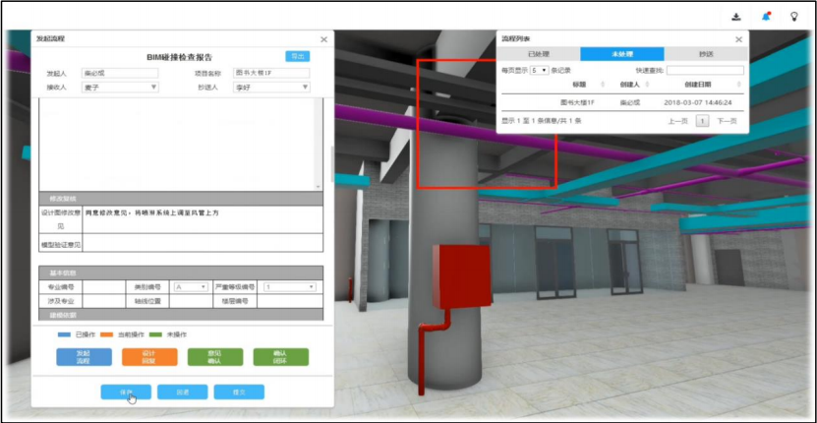Open the 严重等级编号 dropdown
817x423 pixels.
pos(289,287)
